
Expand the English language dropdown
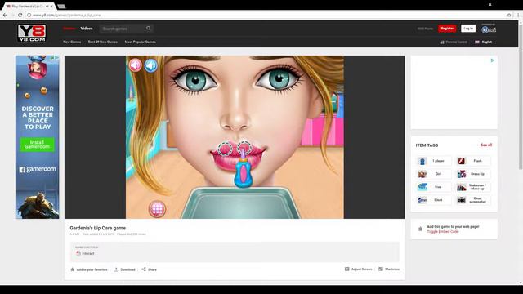[489, 42]
